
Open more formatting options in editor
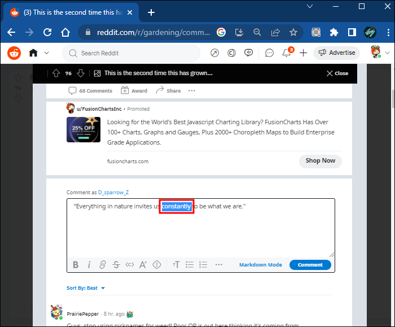click(219, 265)
